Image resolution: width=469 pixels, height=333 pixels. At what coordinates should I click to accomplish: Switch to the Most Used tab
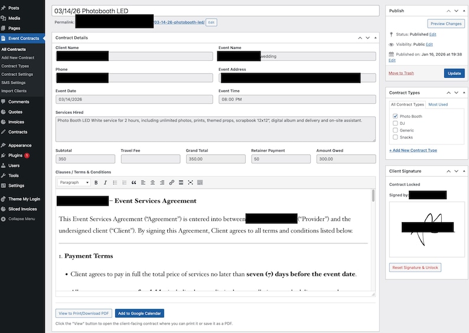pyautogui.click(x=438, y=104)
